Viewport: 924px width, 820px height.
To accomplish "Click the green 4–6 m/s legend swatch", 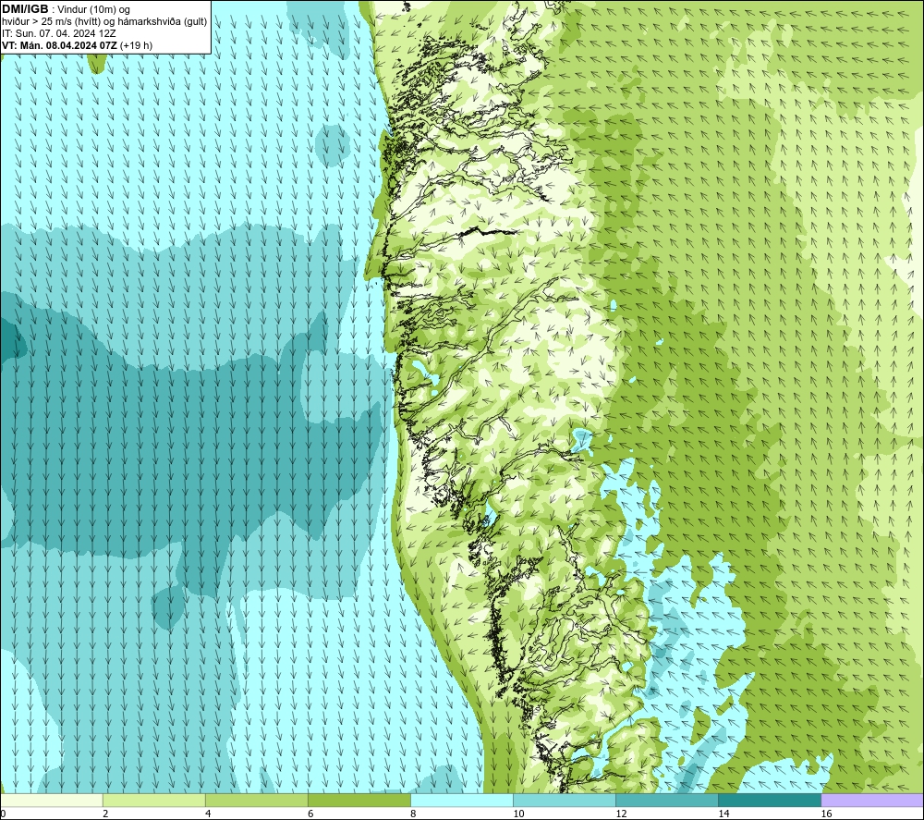I will click(x=257, y=800).
